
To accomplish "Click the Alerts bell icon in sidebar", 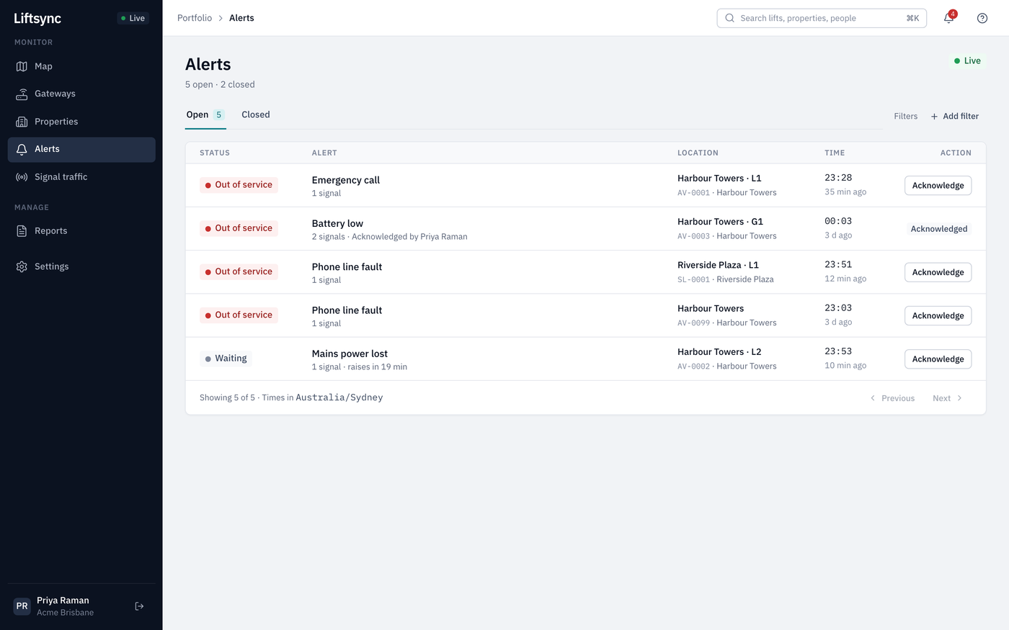I will 22,149.
